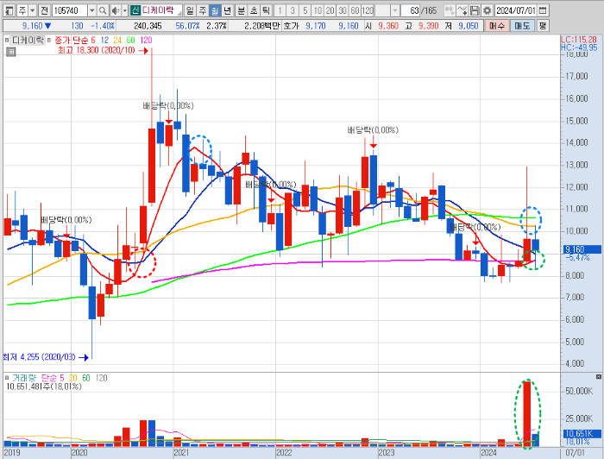Open the calendar date picker icon
The width and height of the screenshot is (604, 459).
(543, 10)
